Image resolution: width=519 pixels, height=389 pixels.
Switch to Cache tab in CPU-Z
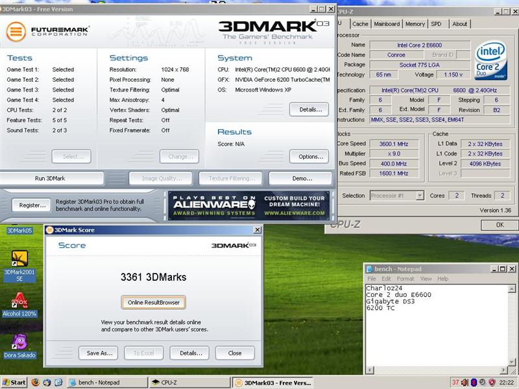point(360,24)
